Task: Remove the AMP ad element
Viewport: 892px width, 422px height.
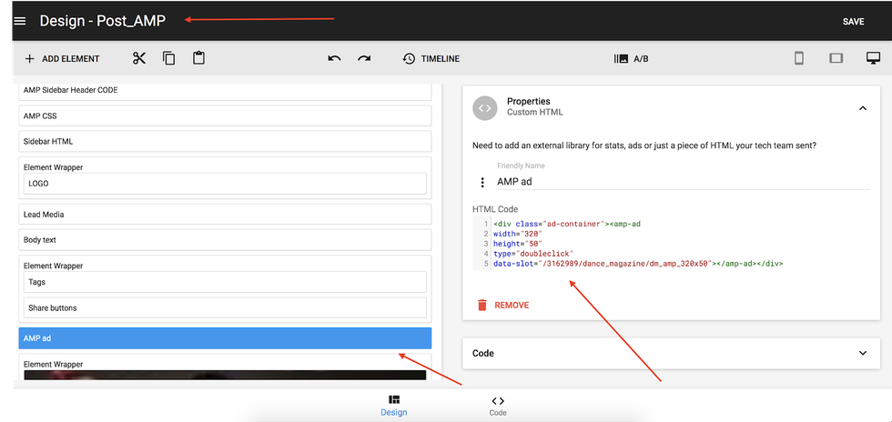Action: tap(502, 306)
